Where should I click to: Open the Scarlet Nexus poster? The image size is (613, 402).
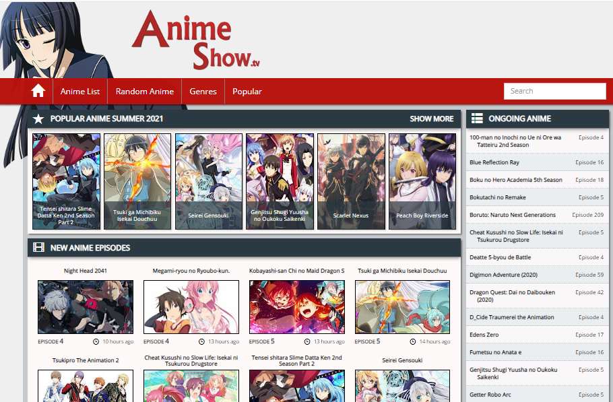[x=351, y=181]
